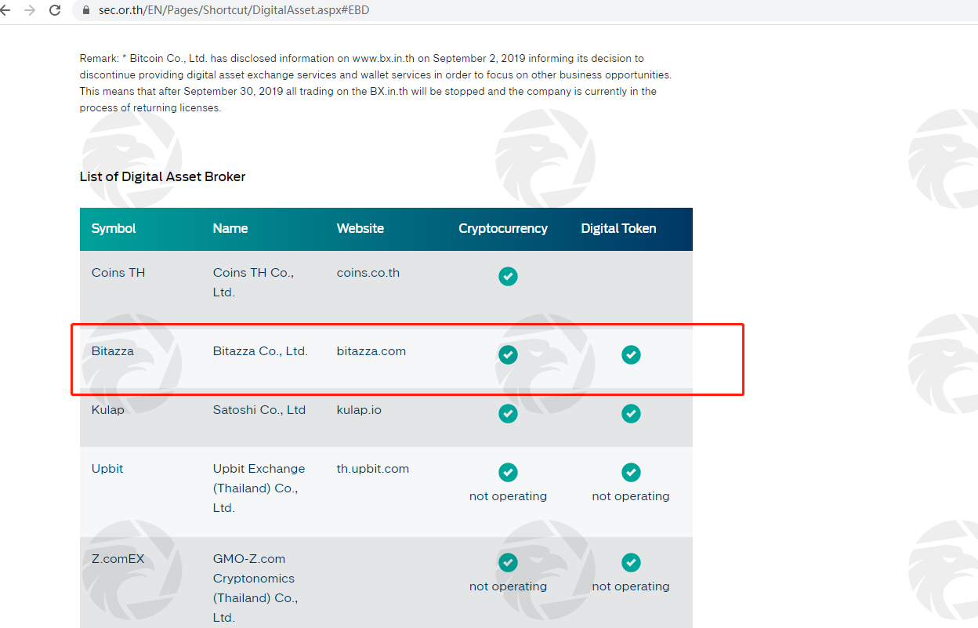Click the Cryptocurrency column header
The width and height of the screenshot is (978, 628).
click(503, 229)
